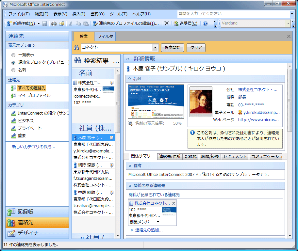
Task: Open the 挿入(I) menu
Action: 79,14
